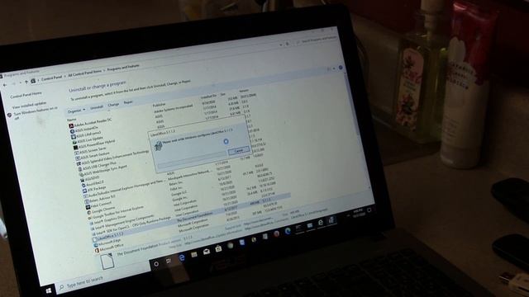Select ASUS WebStorage Sync Agent row
Screen dimensions: 529x297
[104, 171]
